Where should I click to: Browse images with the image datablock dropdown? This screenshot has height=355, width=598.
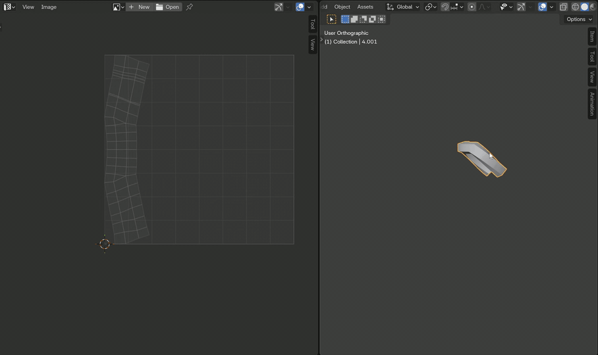tap(119, 7)
